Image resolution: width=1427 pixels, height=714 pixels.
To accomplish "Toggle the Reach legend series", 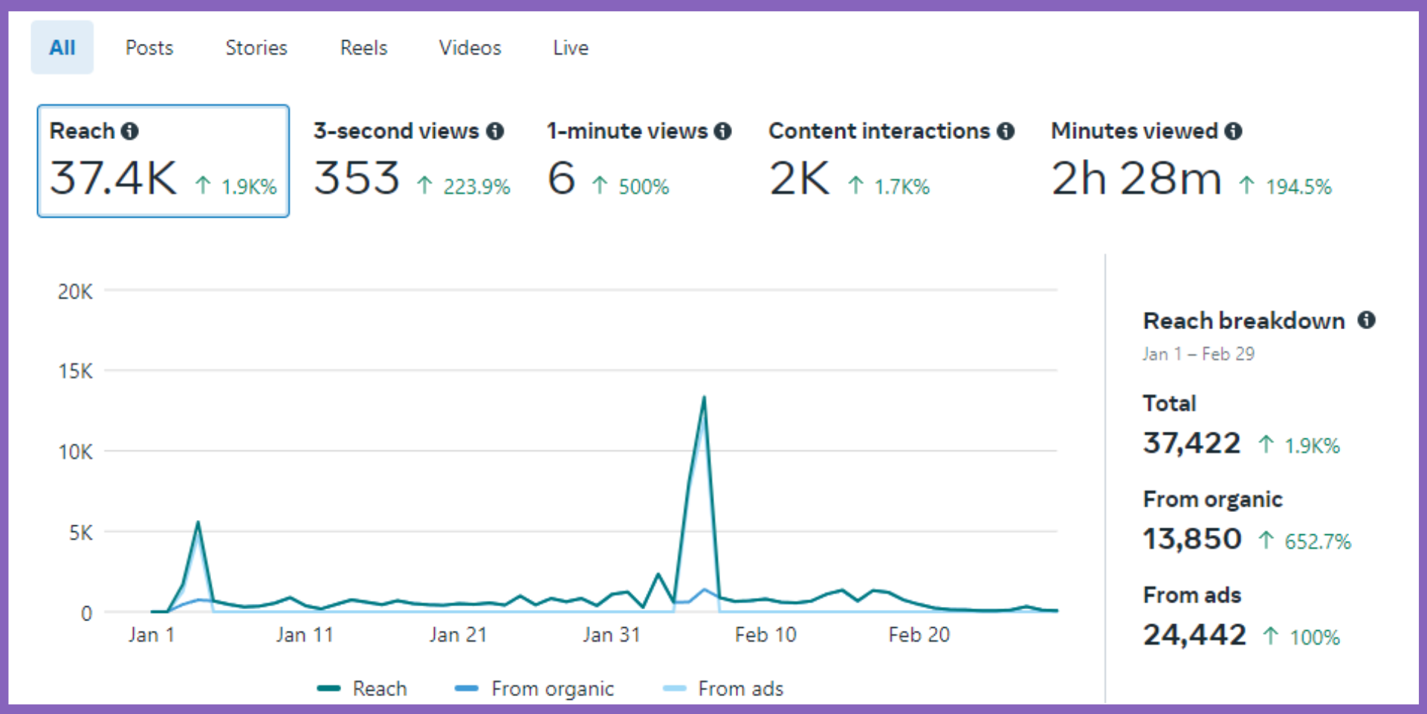I will click(363, 689).
